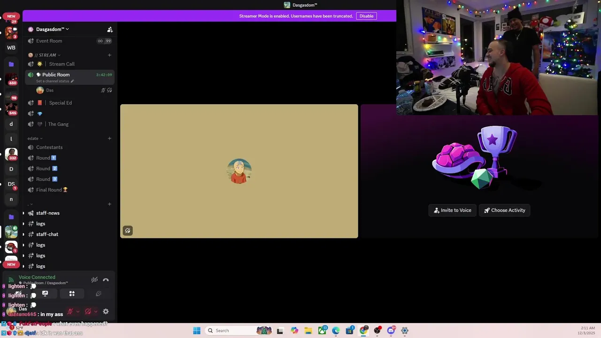This screenshot has height=338, width=601.
Task: Join The Gang voice channel
Action: [x=70, y=124]
